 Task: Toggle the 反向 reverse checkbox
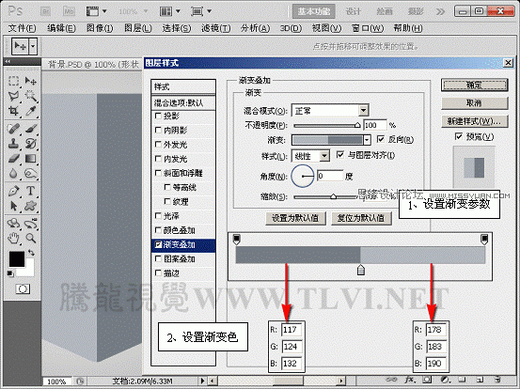[381, 139]
